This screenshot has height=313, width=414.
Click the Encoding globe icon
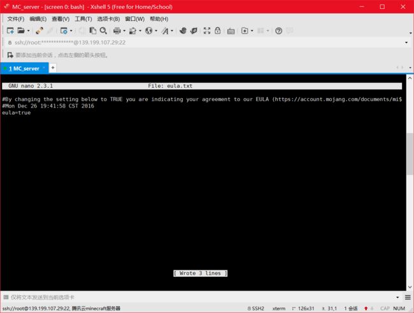pyautogui.click(x=148, y=31)
